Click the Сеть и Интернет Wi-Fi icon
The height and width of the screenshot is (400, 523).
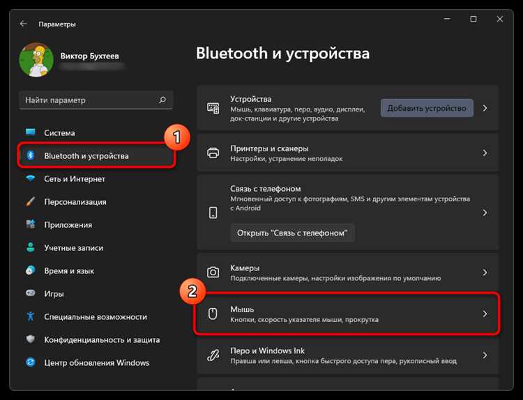(31, 178)
